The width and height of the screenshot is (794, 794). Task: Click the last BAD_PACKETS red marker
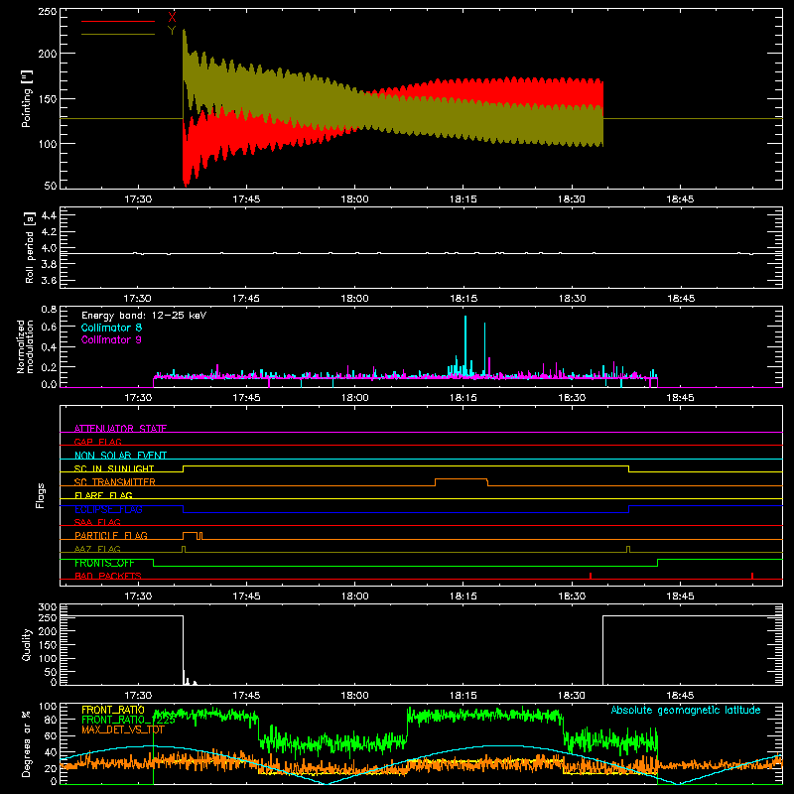[752, 576]
